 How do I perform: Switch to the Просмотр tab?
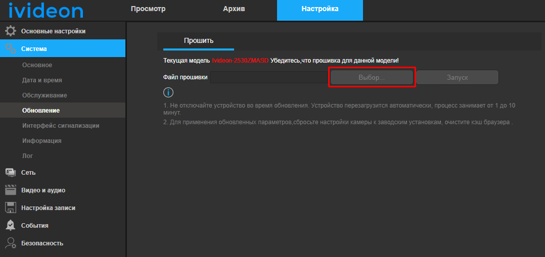[148, 9]
